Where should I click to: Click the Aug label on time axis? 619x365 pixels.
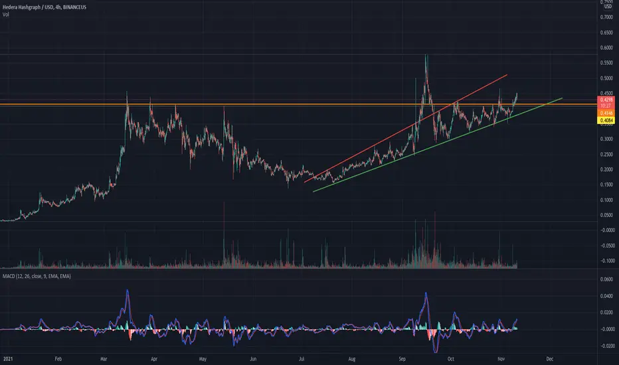point(352,359)
